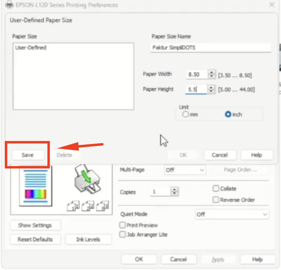281x270 pixels.
Task: Select the inch unit radio button
Action: [x=228, y=115]
